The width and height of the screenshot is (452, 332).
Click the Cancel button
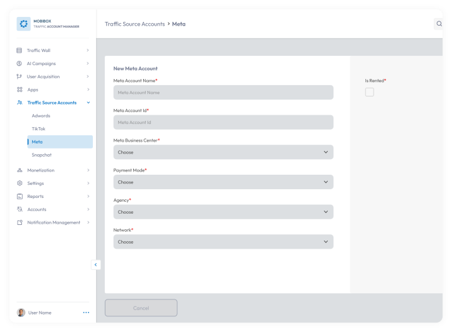click(141, 308)
